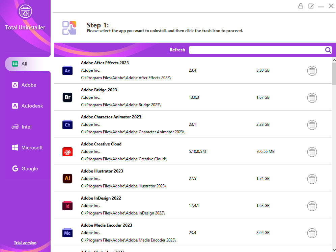Screen dimensions: 336x252
Task: Click trash icon for Adobe Character Animator 2023
Action: point(312,125)
